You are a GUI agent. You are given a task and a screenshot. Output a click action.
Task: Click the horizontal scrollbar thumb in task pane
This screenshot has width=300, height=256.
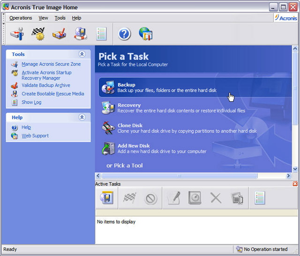coord(179,176)
